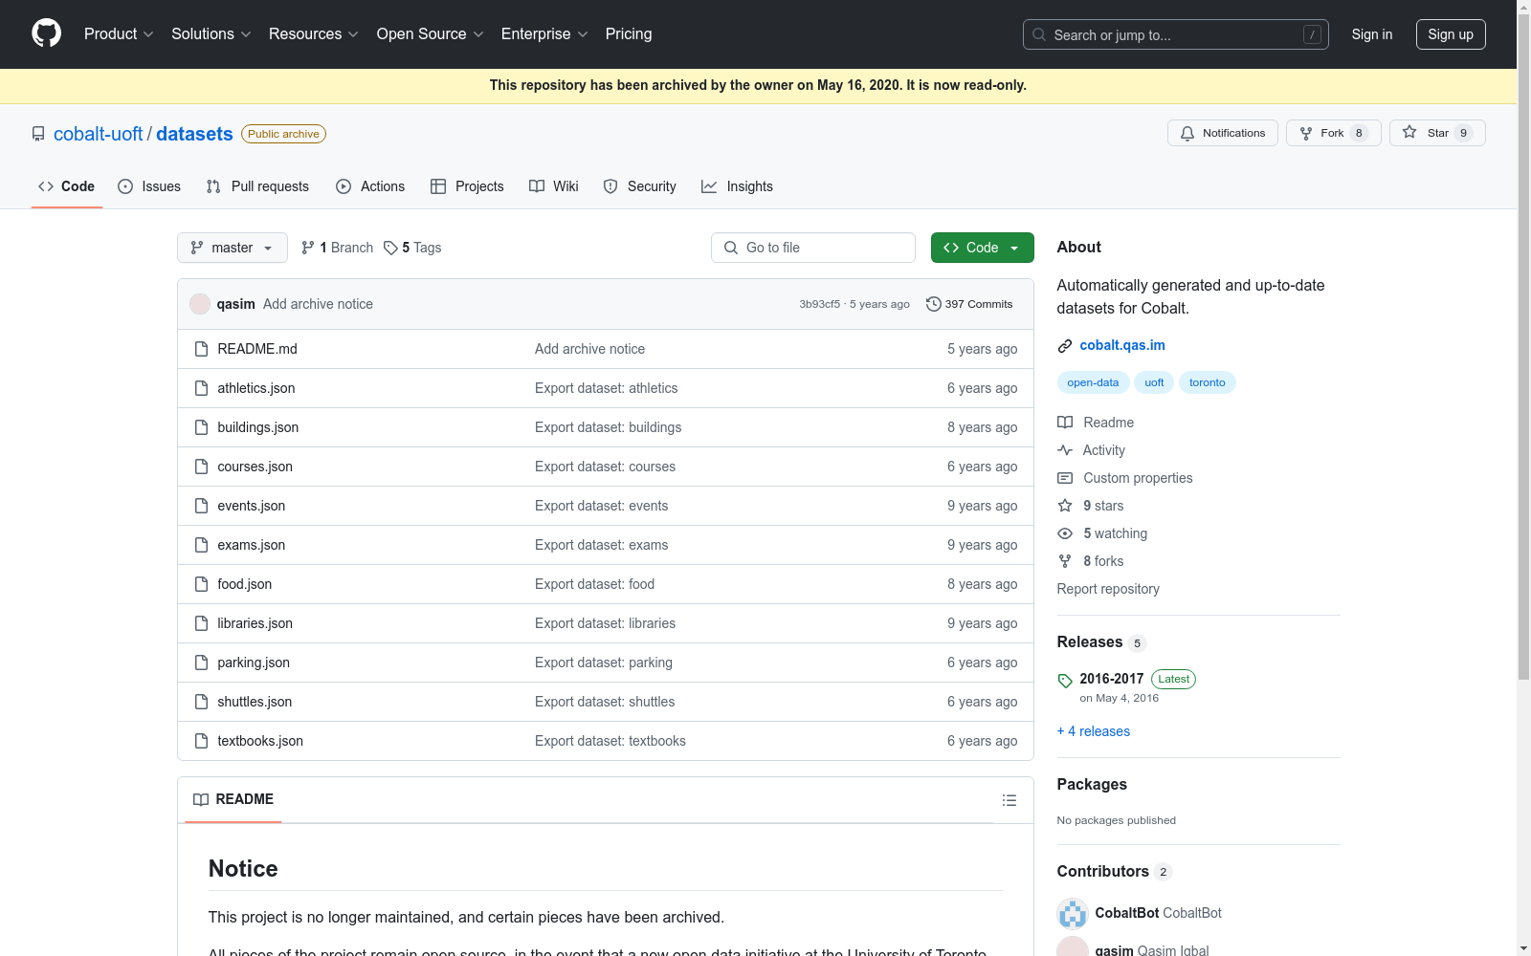Click the toronto topic tag
This screenshot has height=956, width=1531.
click(1208, 382)
